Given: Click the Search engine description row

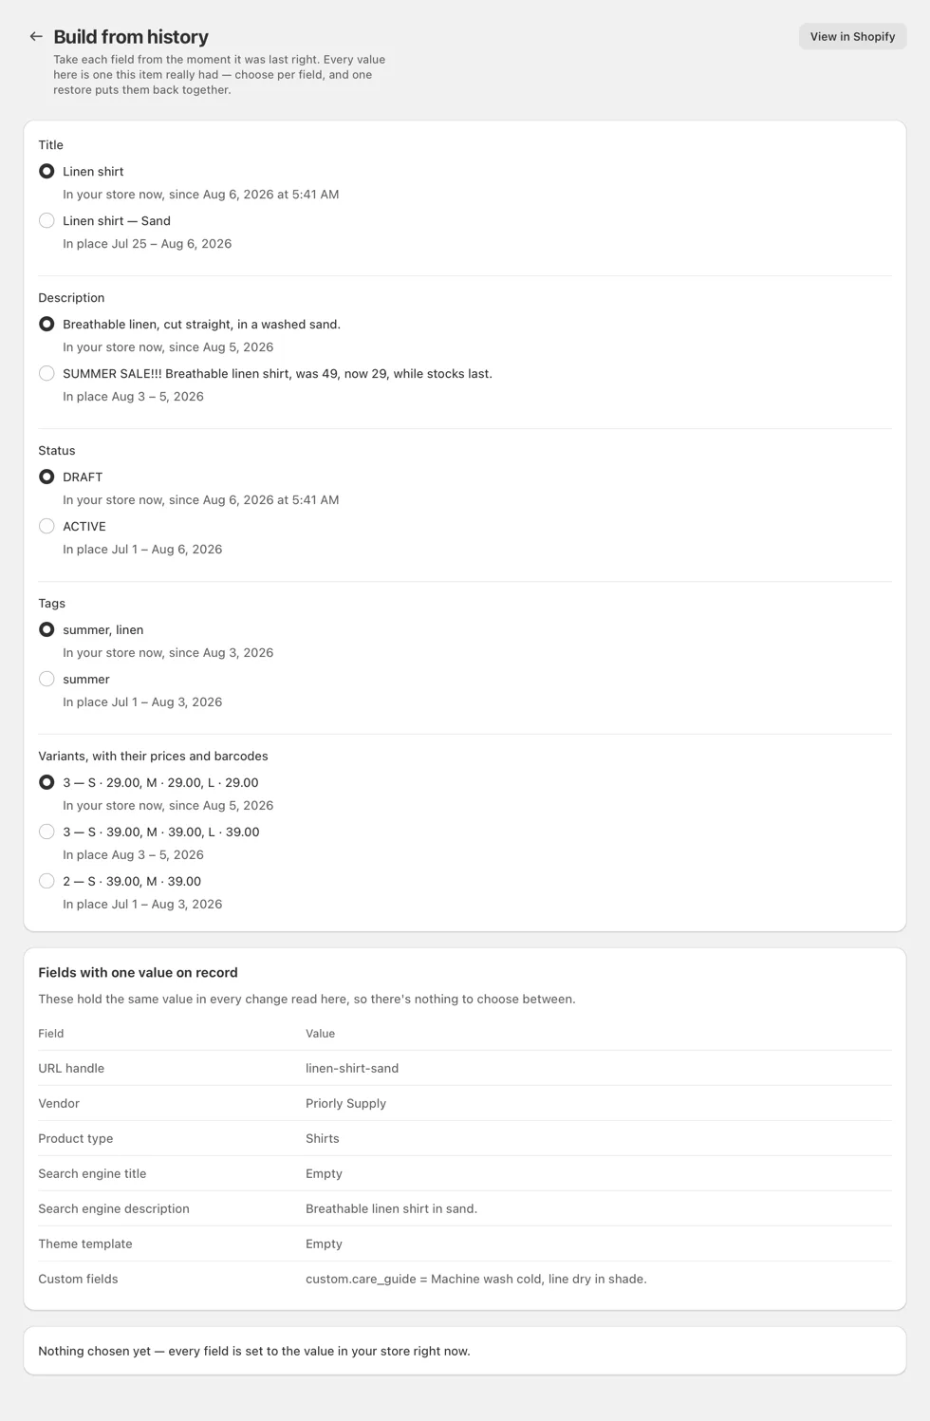Looking at the screenshot, I should 465,1208.
